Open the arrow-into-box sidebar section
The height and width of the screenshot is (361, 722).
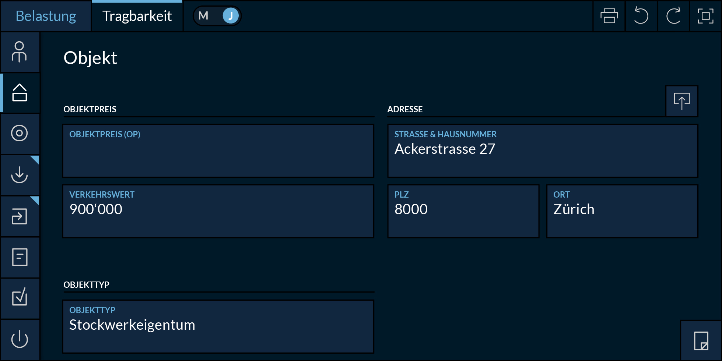(x=20, y=216)
